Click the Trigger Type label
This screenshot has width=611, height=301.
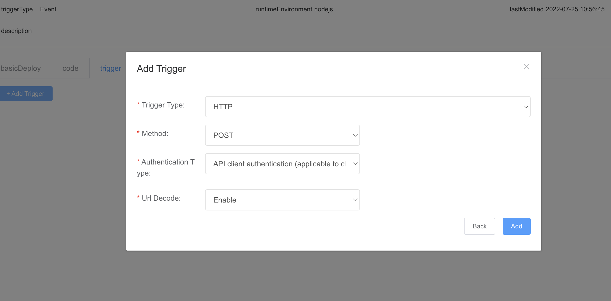click(x=163, y=105)
